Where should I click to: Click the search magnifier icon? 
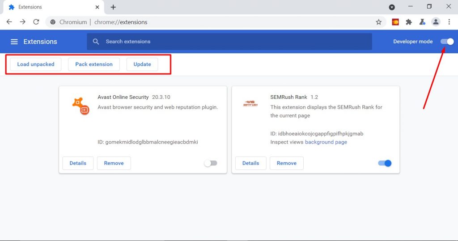click(96, 42)
